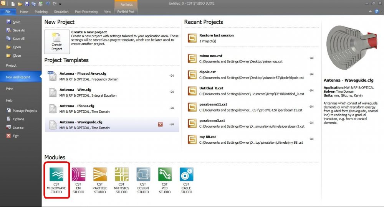Image resolution: width=384 pixels, height=207 pixels.
Task: Click Open in the File menu
Action: pos(13,47)
